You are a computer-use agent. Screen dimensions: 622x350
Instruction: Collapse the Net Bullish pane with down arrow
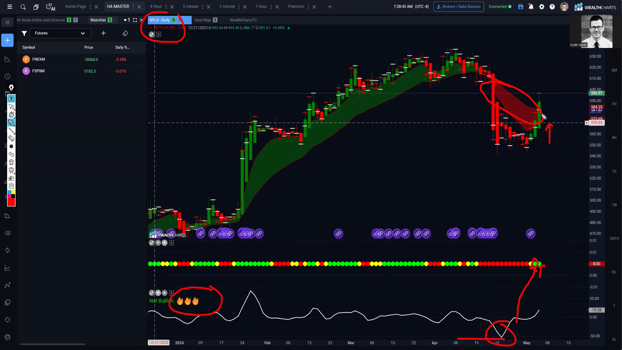(158, 293)
